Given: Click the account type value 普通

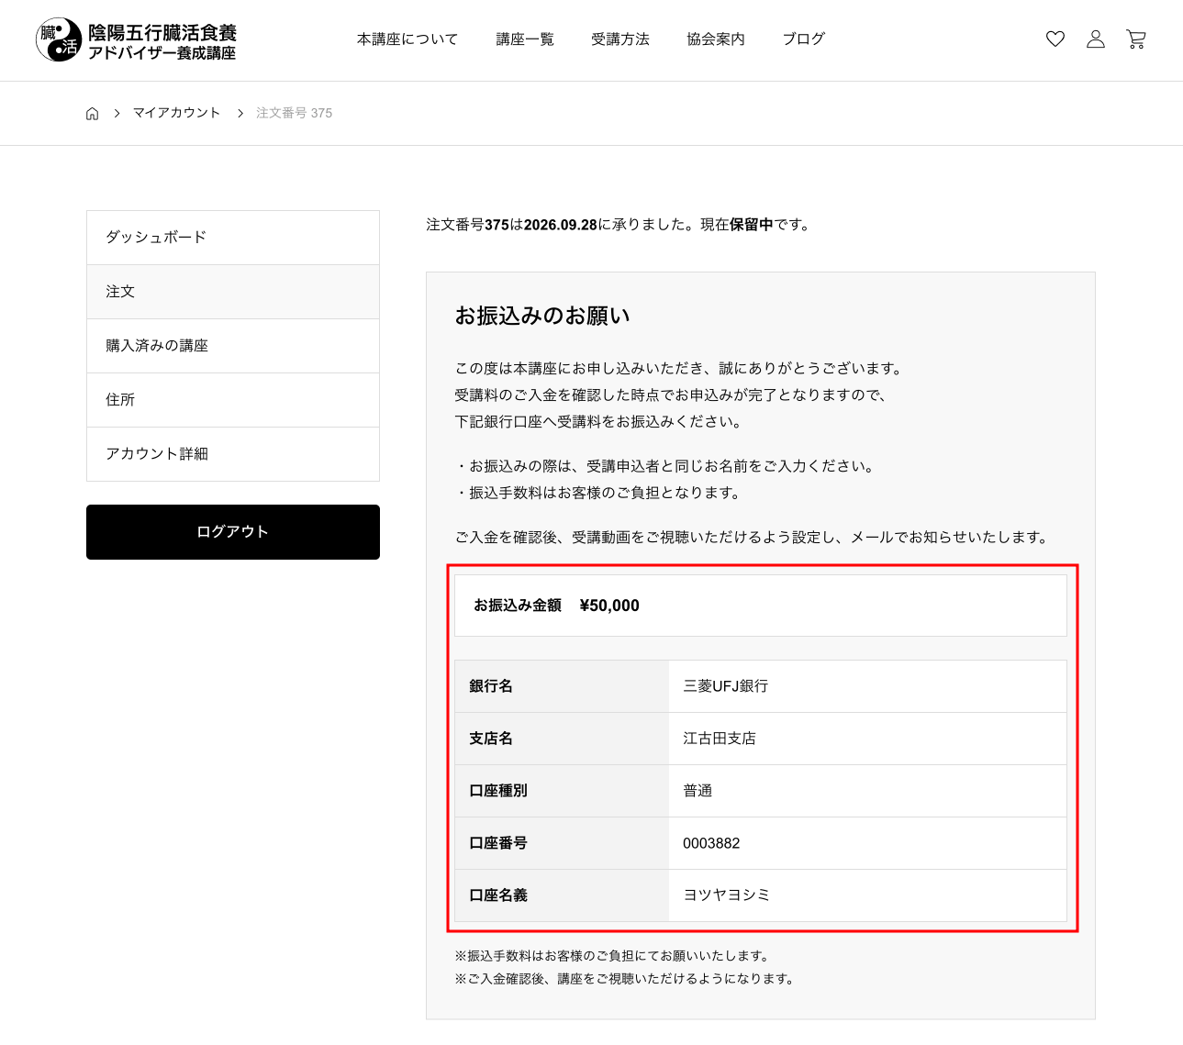Looking at the screenshot, I should tap(698, 791).
